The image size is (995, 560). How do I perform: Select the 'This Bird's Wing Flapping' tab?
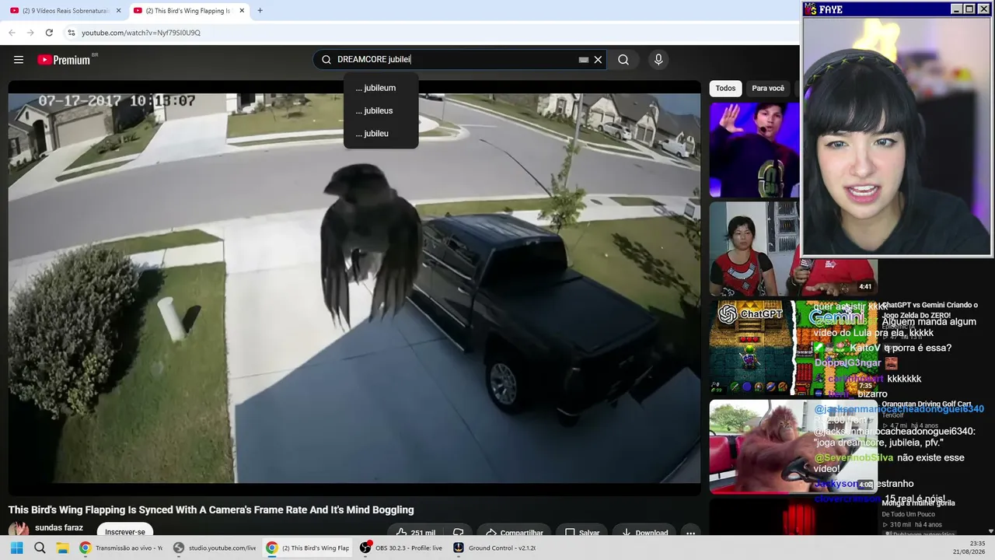pyautogui.click(x=189, y=11)
